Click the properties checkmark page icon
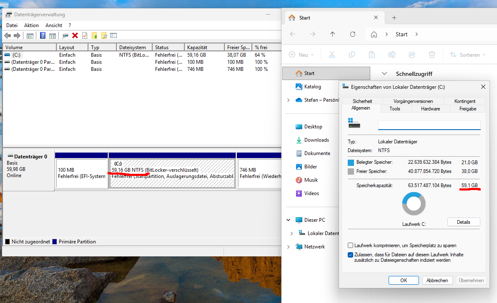The image size is (497, 303). (x=85, y=36)
